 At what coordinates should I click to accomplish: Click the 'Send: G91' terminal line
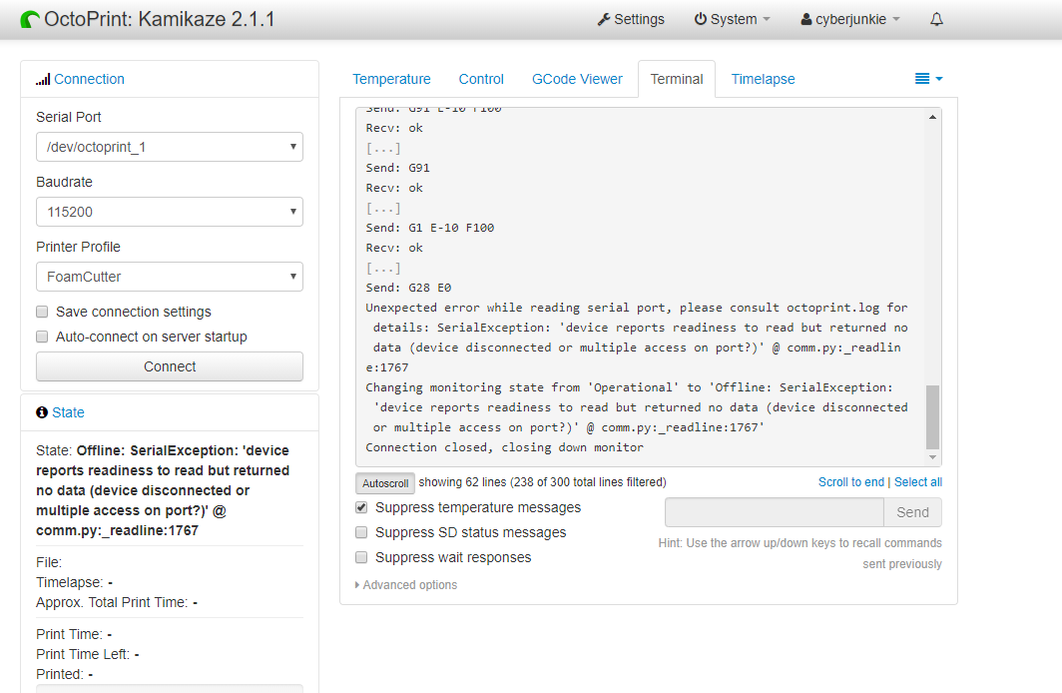coord(397,168)
